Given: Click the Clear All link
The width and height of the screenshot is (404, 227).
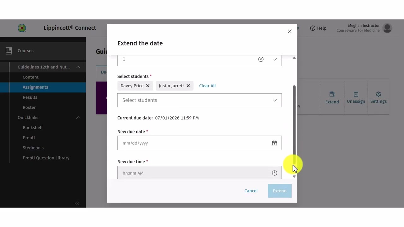Looking at the screenshot, I should point(207,86).
